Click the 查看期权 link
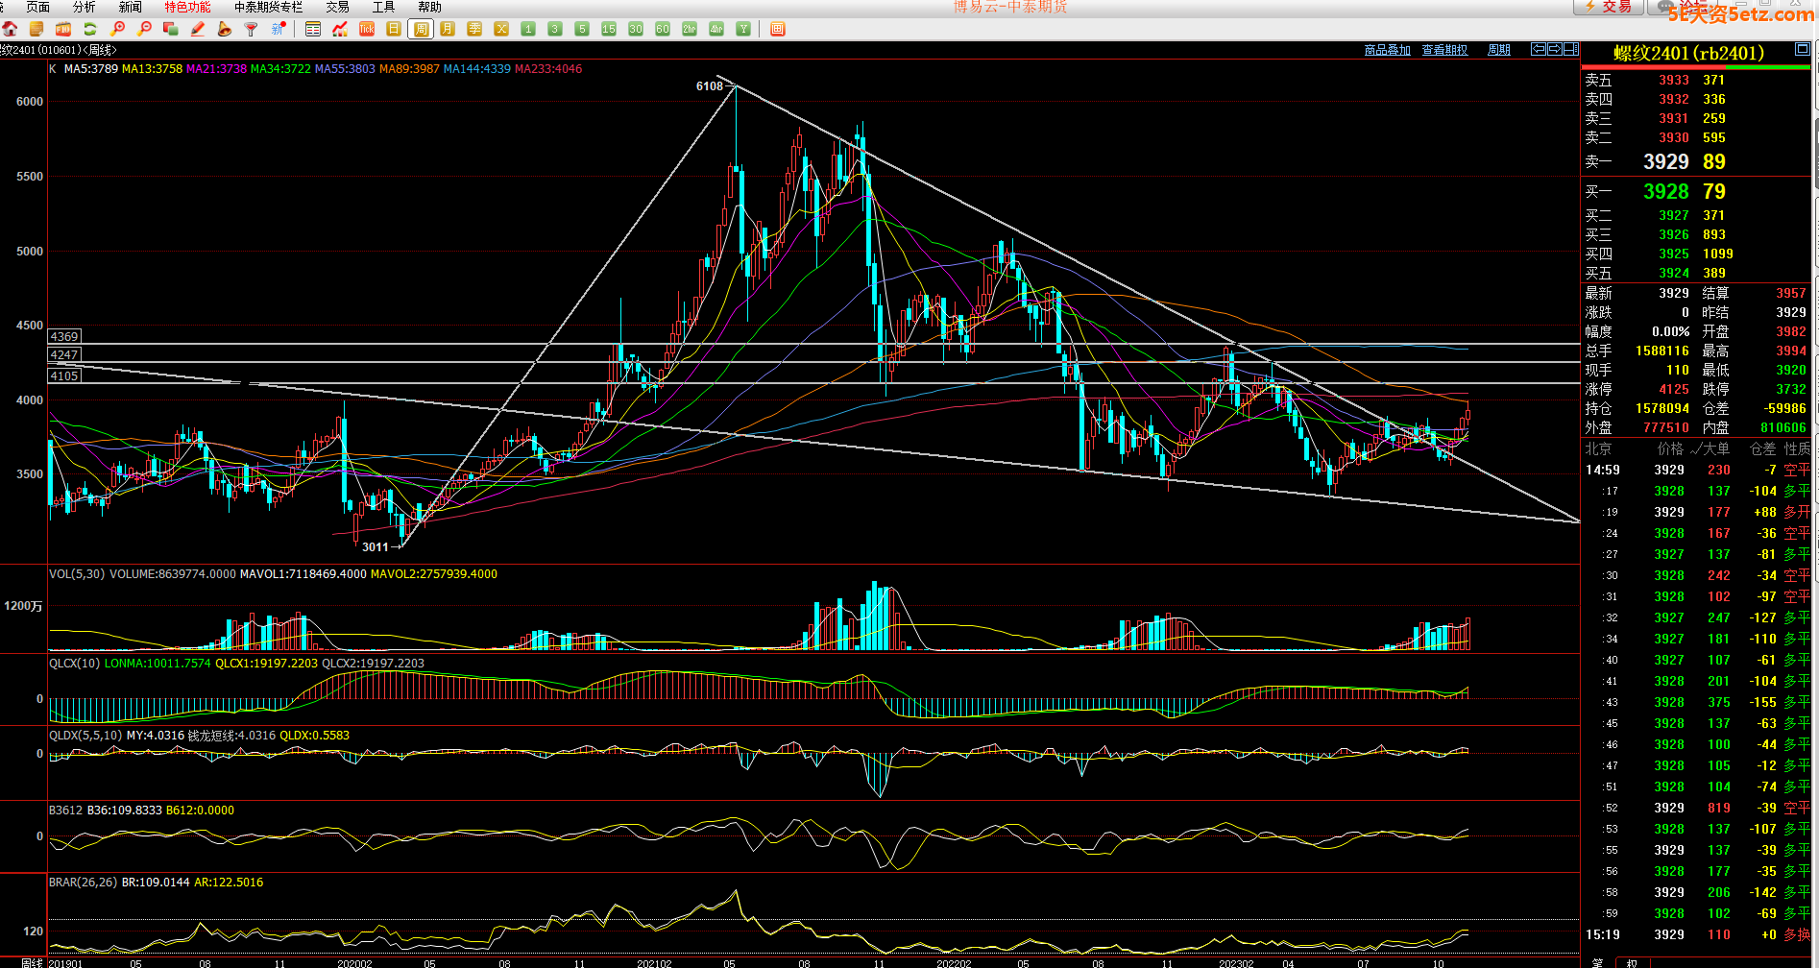 coord(1445,50)
